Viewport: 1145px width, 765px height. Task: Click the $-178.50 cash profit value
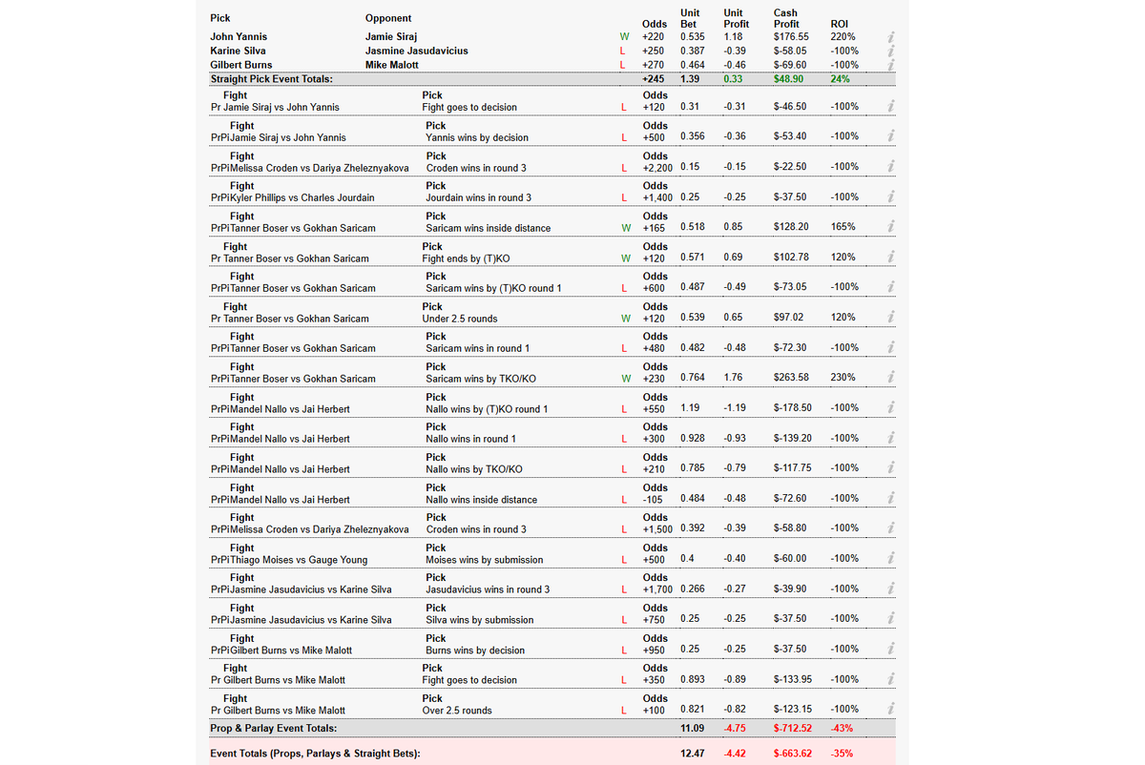[x=793, y=409]
